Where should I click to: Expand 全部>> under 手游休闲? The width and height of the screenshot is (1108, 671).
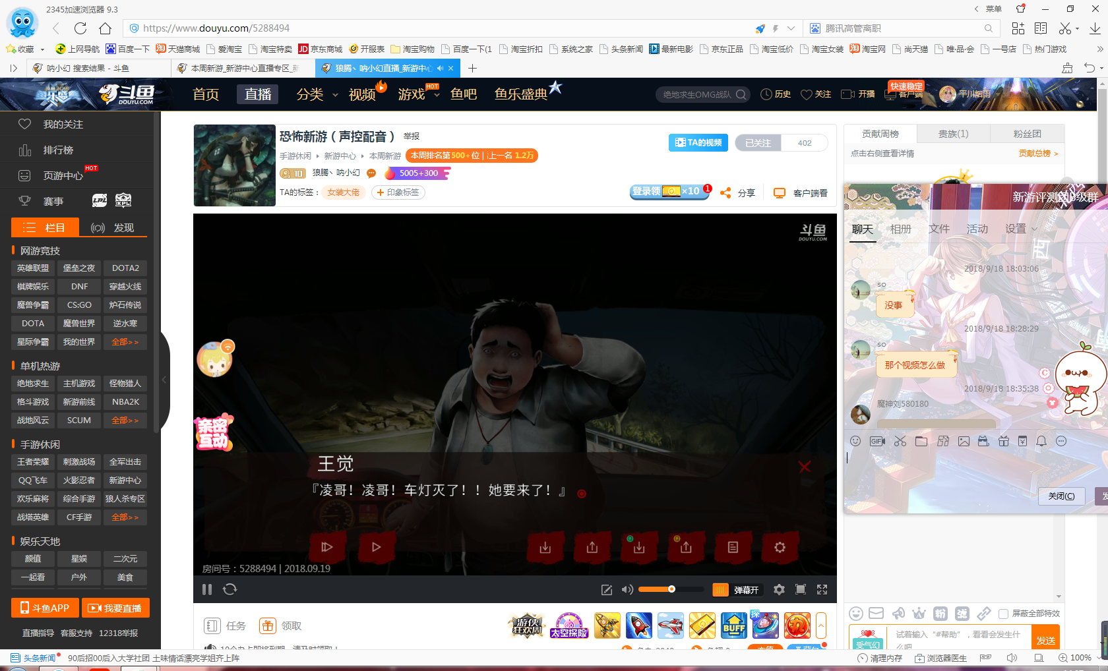tap(125, 517)
